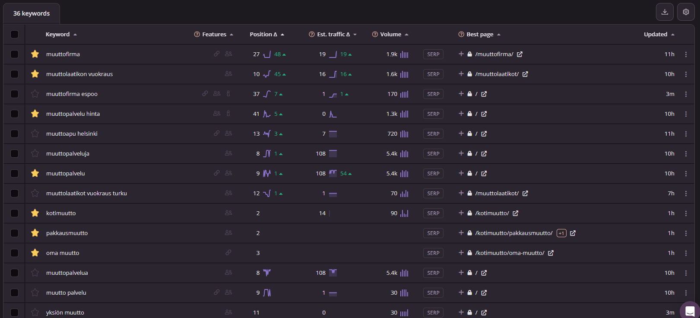Viewport: 700px width, 318px height.
Task: Select keyword text muuttopalvelua
Action: [67, 273]
